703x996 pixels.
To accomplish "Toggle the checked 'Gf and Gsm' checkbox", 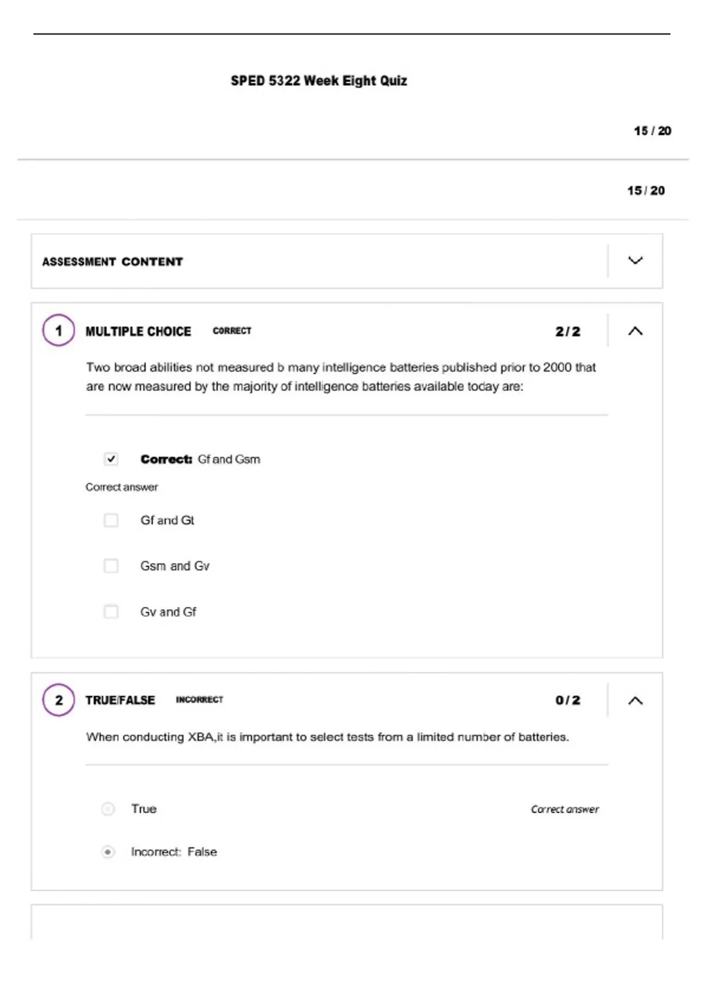I will 111,459.
